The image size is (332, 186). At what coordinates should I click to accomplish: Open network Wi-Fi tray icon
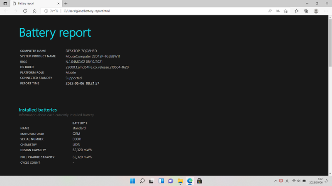[x=294, y=181]
